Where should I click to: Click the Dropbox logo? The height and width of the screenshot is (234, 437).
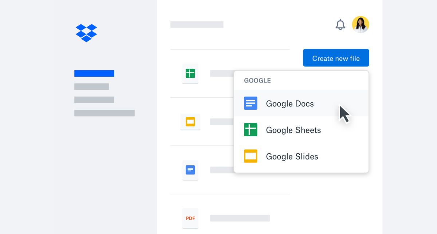(86, 33)
